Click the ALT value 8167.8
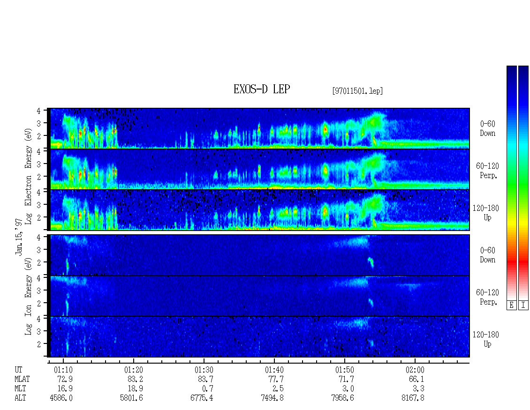Image resolution: width=530 pixels, height=410 pixels. point(413,398)
